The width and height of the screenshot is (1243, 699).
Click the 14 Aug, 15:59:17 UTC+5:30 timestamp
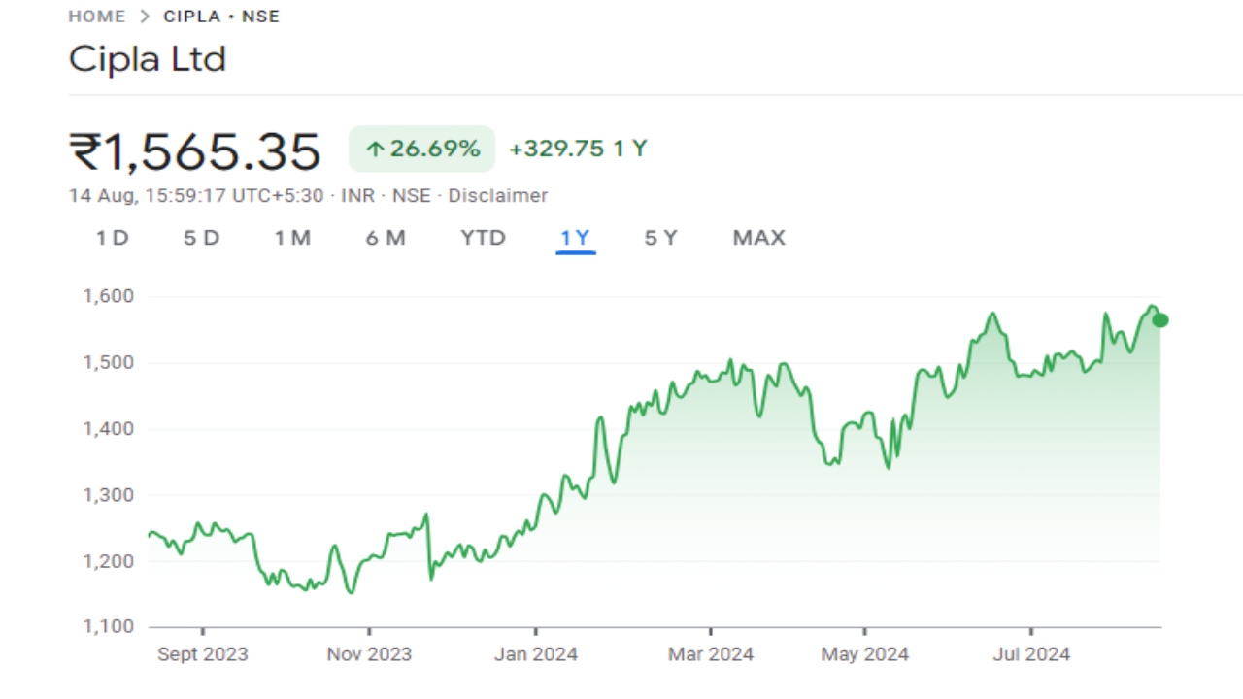pyautogui.click(x=196, y=195)
